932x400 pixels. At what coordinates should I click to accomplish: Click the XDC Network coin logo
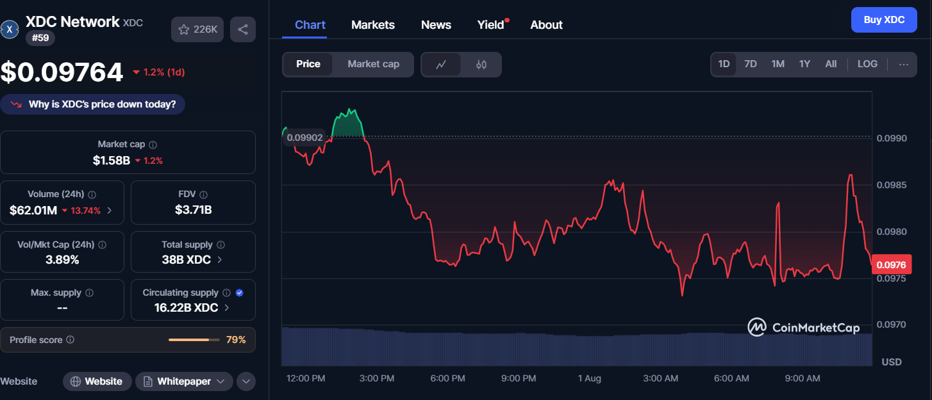10,29
